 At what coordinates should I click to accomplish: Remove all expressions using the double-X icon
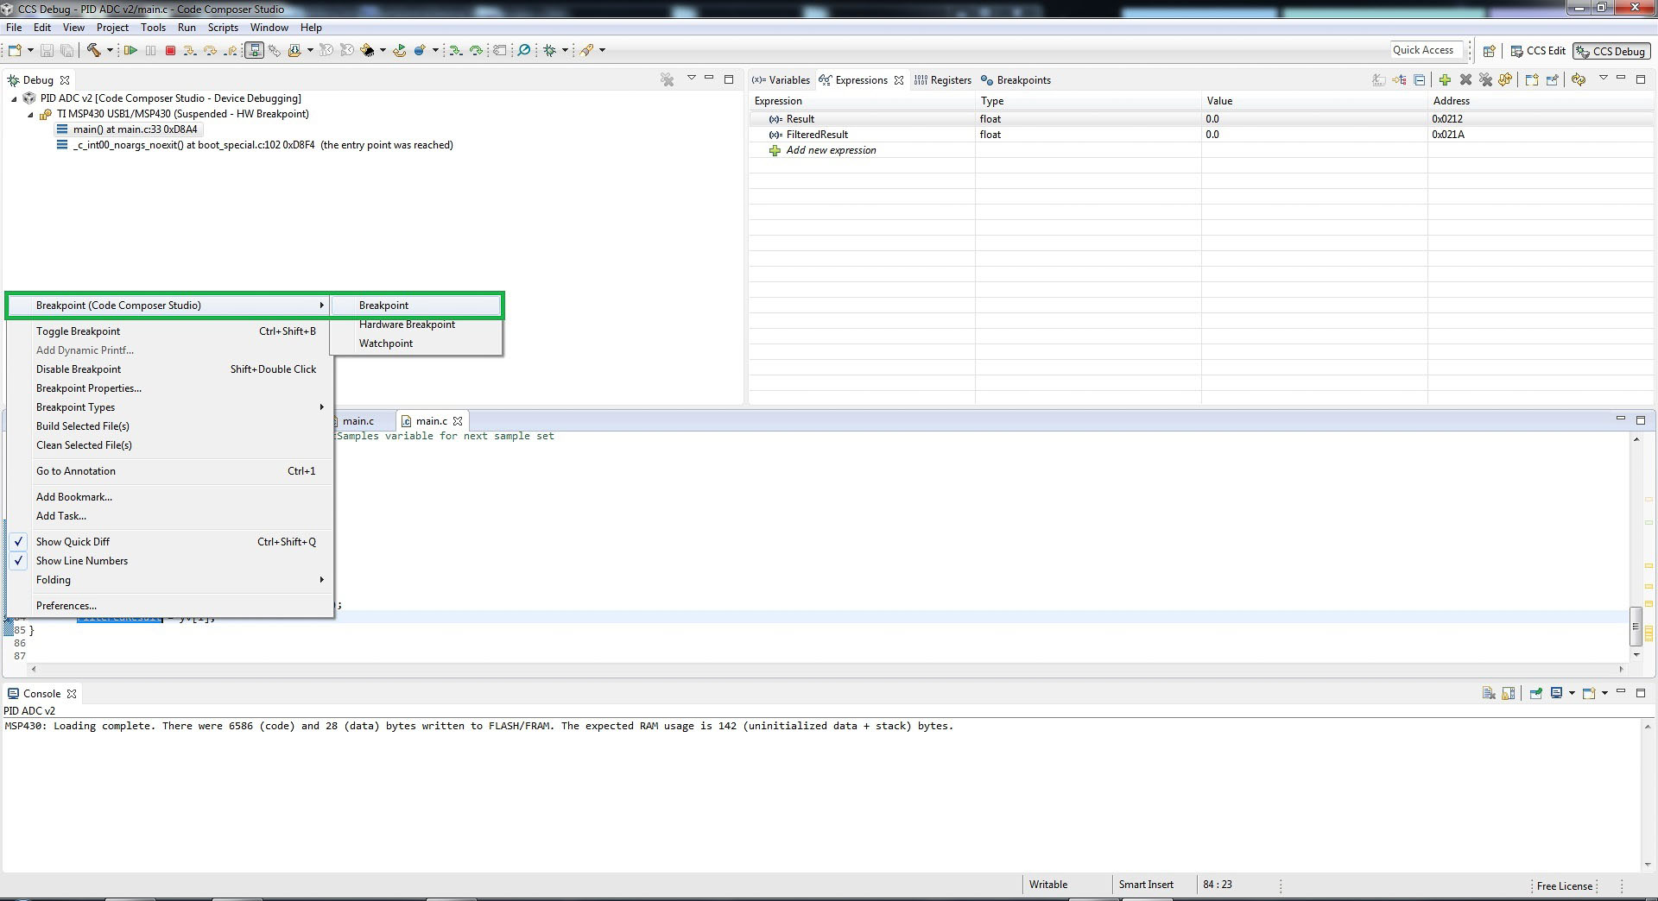pos(1485,79)
